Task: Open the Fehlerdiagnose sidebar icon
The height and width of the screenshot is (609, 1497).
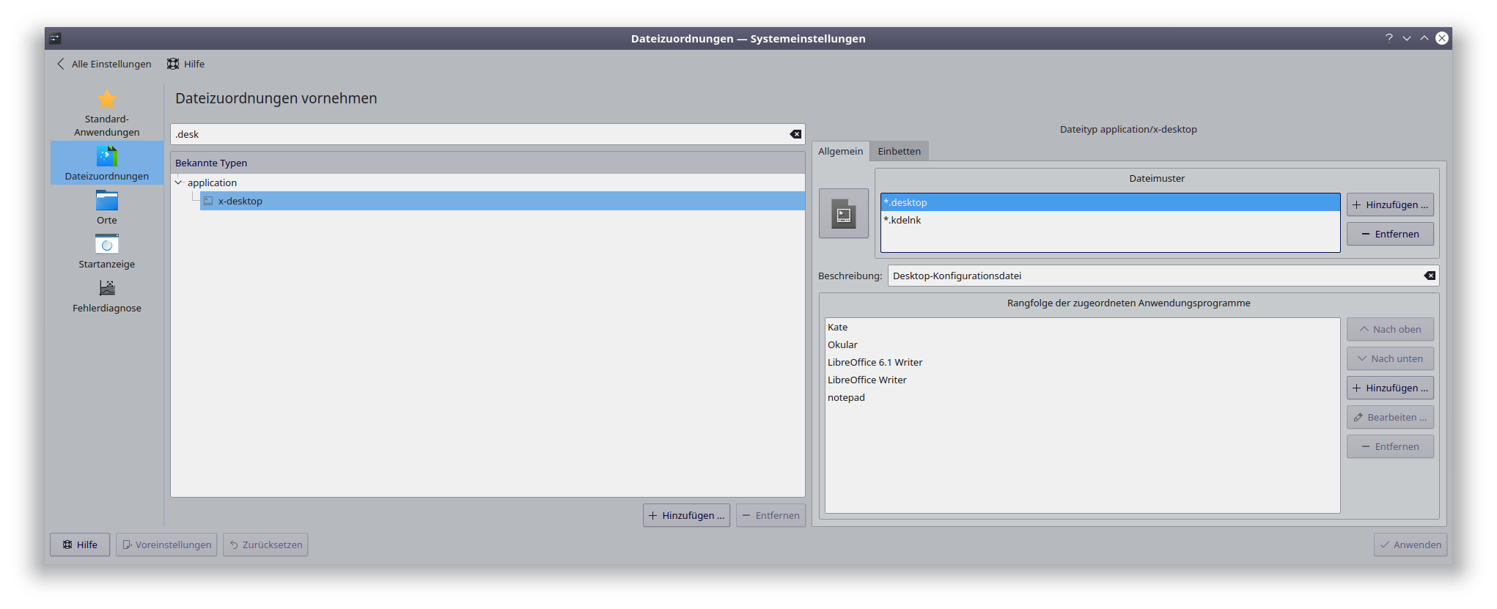Action: (x=107, y=288)
